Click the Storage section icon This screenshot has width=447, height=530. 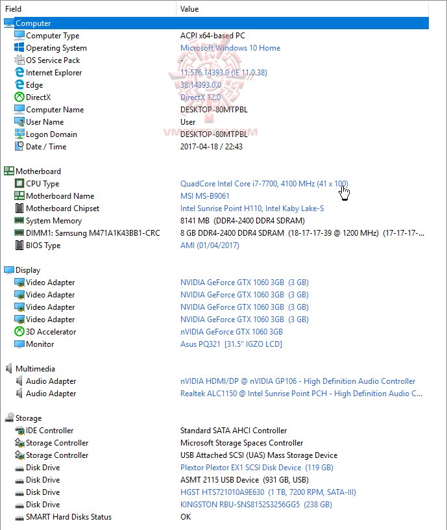pos(9,418)
